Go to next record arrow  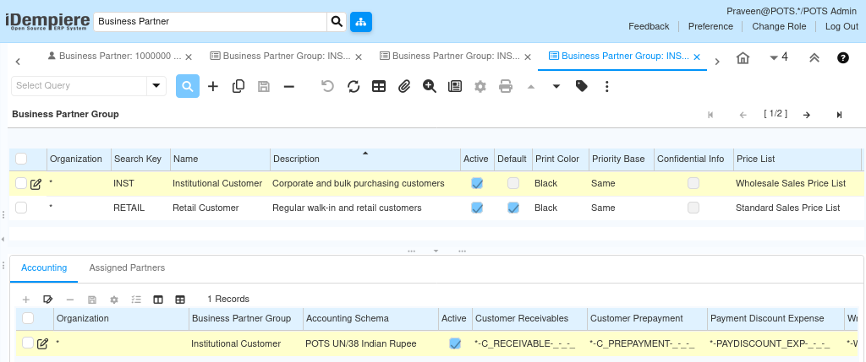[x=807, y=115]
